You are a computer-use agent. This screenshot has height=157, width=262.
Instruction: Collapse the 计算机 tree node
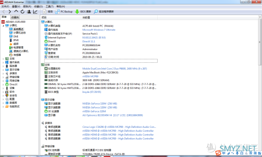tap(3, 26)
